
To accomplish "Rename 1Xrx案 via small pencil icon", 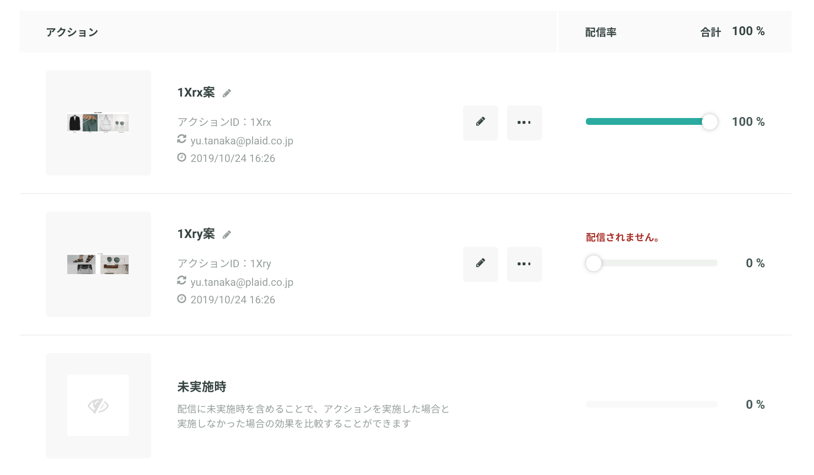I will [227, 93].
